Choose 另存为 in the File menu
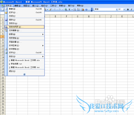Viewport: 134px width, 115px height. pos(24,23)
